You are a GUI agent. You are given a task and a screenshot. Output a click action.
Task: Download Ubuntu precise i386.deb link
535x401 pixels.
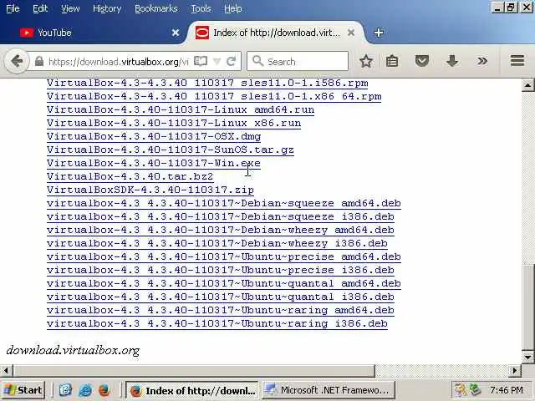pyautogui.click(x=221, y=270)
